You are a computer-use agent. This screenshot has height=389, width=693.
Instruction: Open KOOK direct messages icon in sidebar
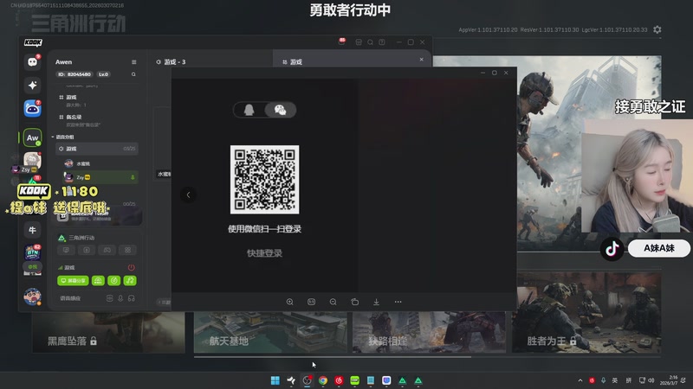(32, 62)
